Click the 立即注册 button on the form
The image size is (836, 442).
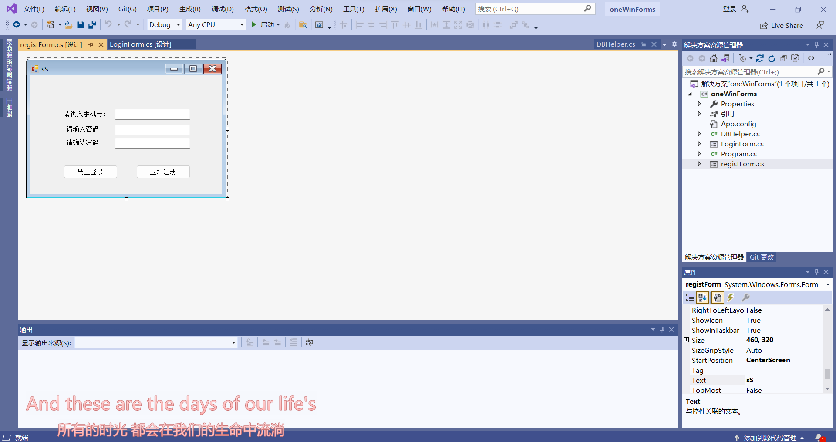click(163, 172)
